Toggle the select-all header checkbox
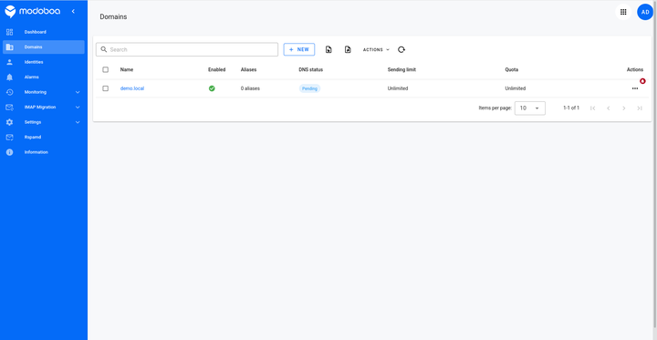This screenshot has width=657, height=340. click(106, 69)
